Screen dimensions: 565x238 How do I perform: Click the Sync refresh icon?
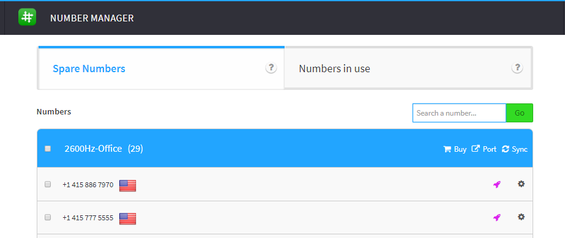[x=506, y=149]
